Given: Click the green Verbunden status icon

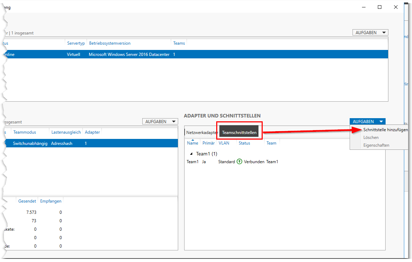Looking at the screenshot, I should pos(239,162).
